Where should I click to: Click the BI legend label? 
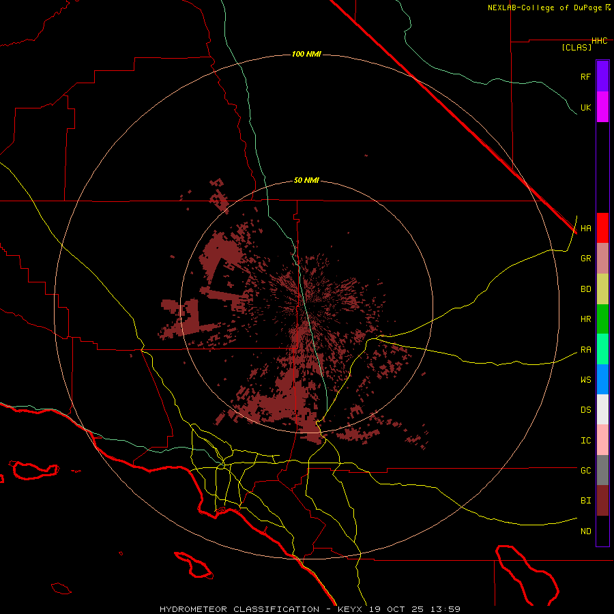point(585,501)
